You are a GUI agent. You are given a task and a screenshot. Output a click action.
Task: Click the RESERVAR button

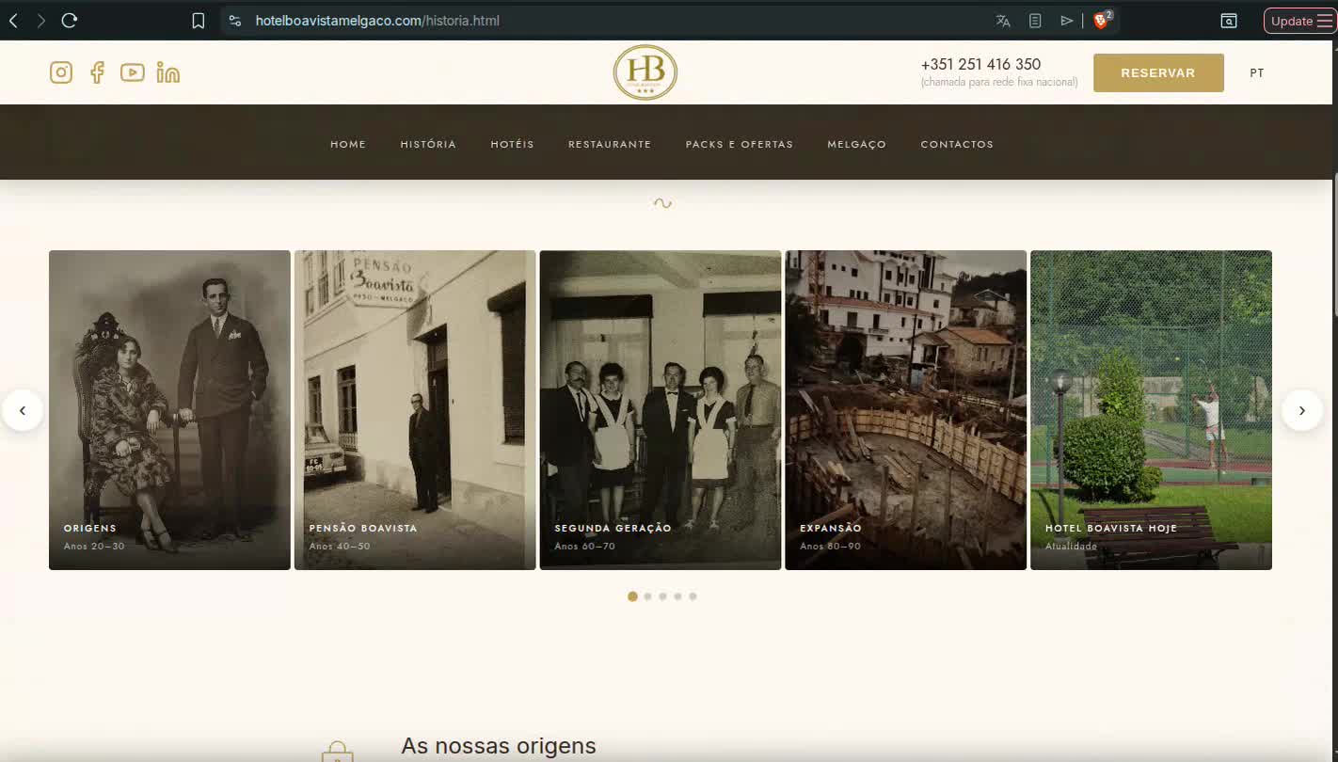click(x=1158, y=72)
